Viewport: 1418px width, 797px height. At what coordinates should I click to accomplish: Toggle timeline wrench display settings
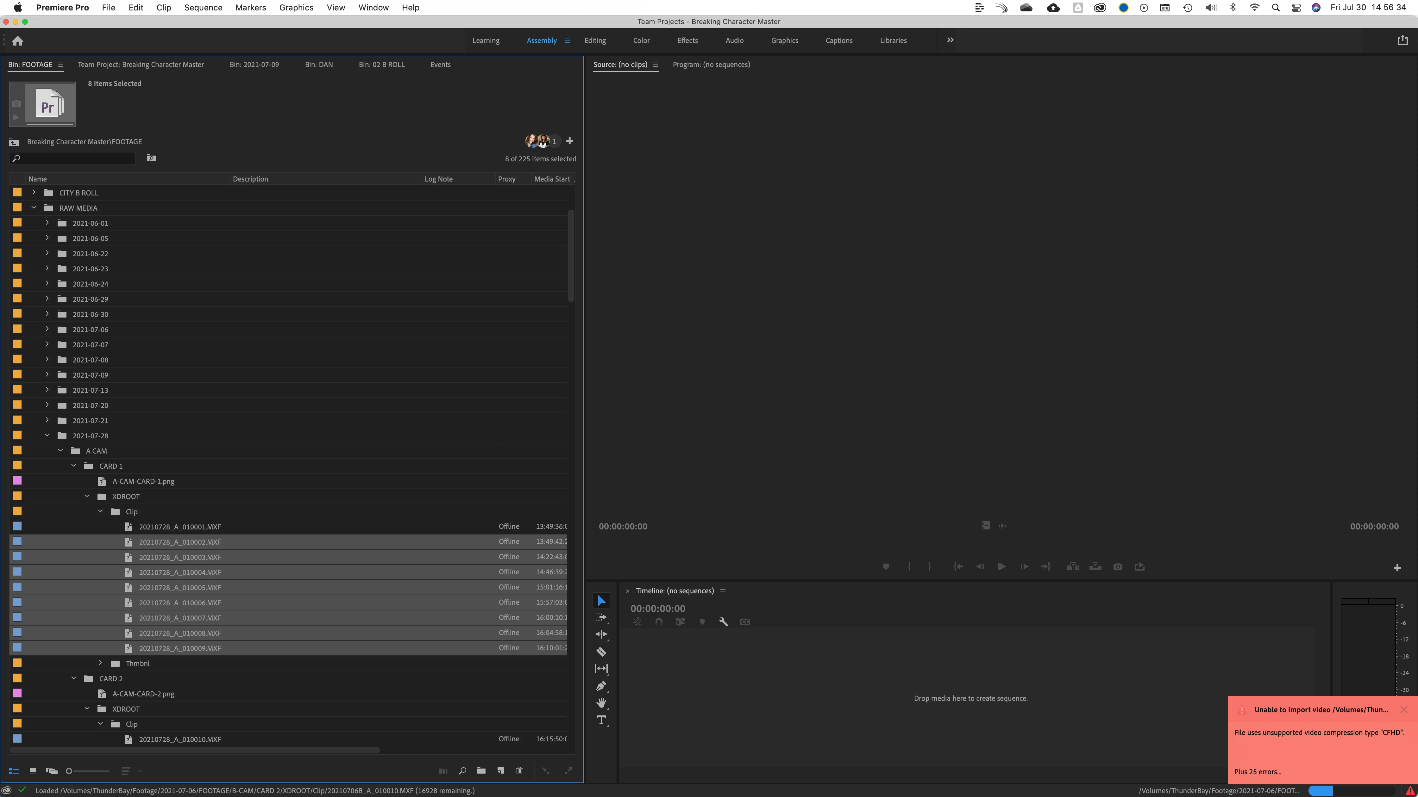[723, 621]
